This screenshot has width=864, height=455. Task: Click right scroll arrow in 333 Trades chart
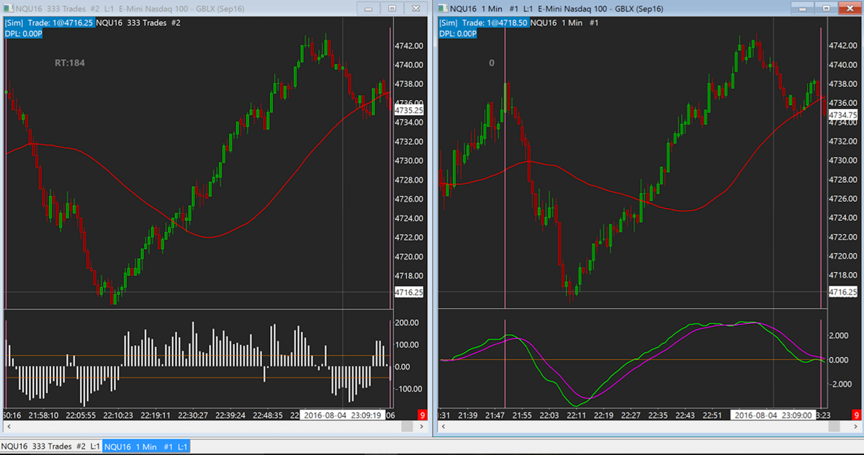pyautogui.click(x=422, y=427)
